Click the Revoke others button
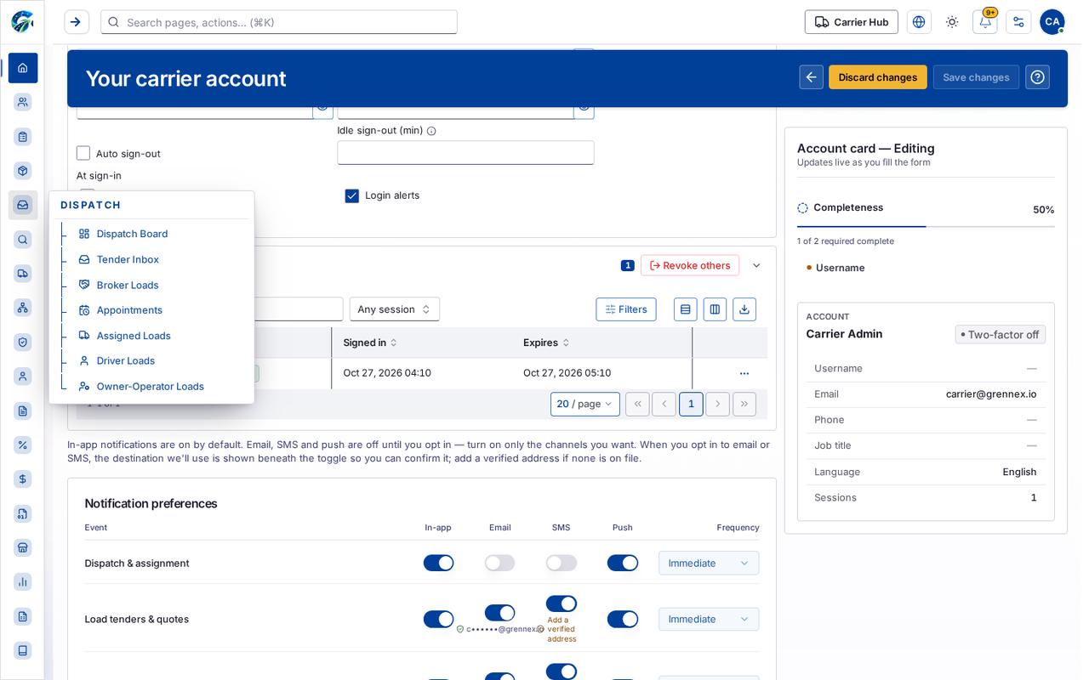Screen dimensions: 1089x680 [690, 265]
